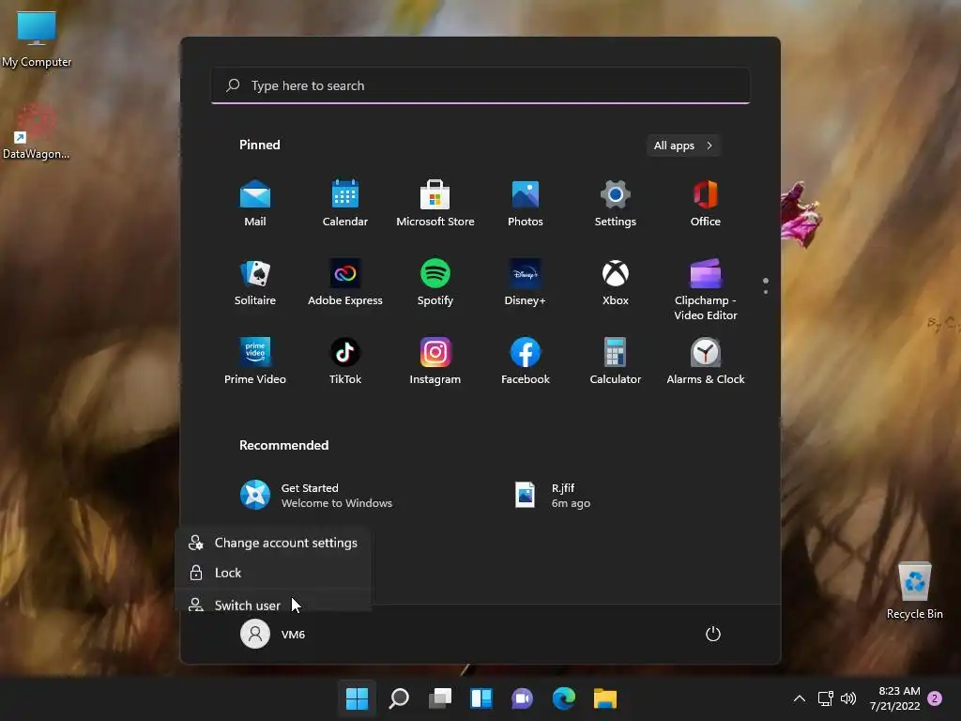This screenshot has width=961, height=721.
Task: Click the volume speaker icon
Action: (x=848, y=698)
